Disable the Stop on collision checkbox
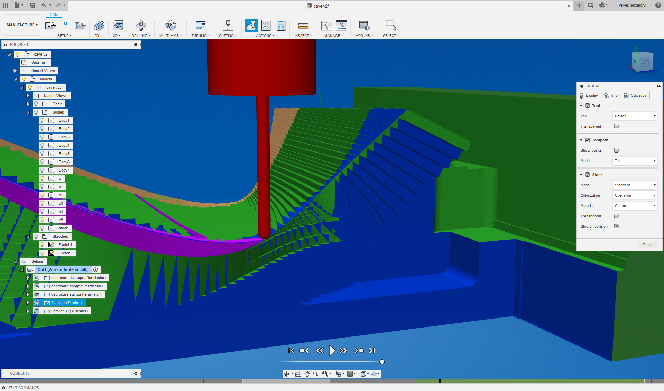The height and width of the screenshot is (391, 664). [617, 226]
